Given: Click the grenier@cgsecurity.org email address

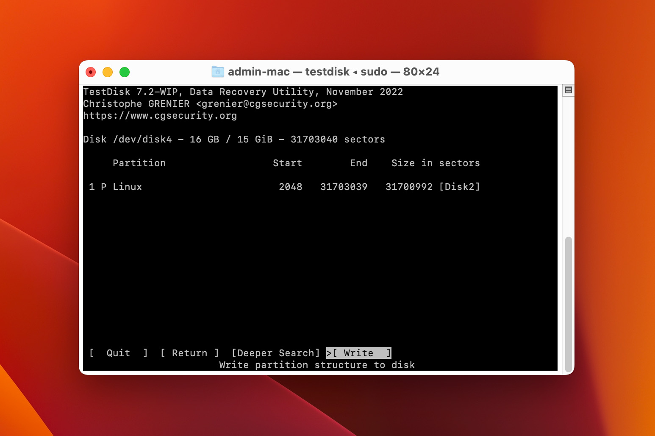Looking at the screenshot, I should [267, 103].
